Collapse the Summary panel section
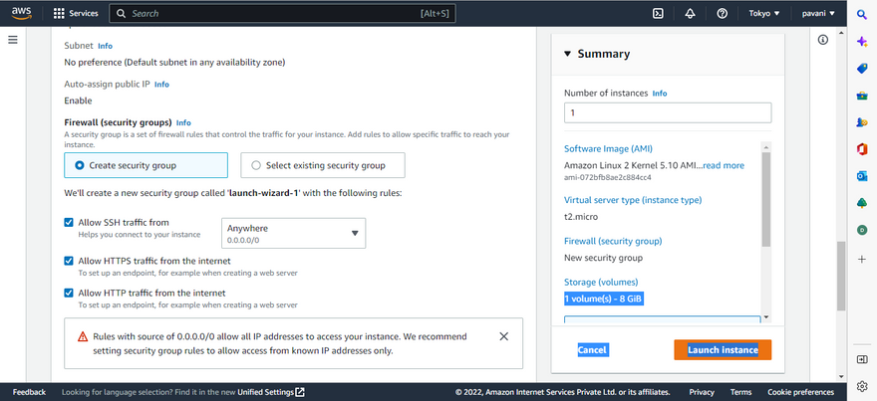Viewport: 877px width, 401px height. (568, 55)
